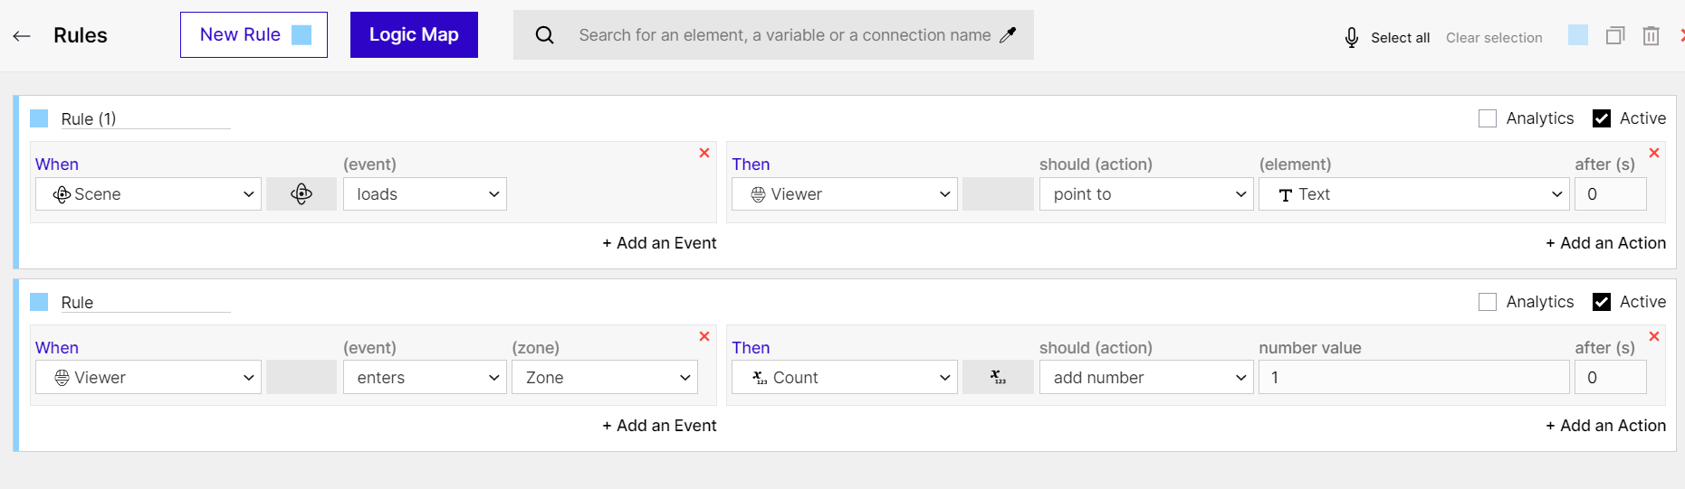This screenshot has height=489, width=1685.
Task: Open the Scene element dropdown
Action: coord(148,193)
